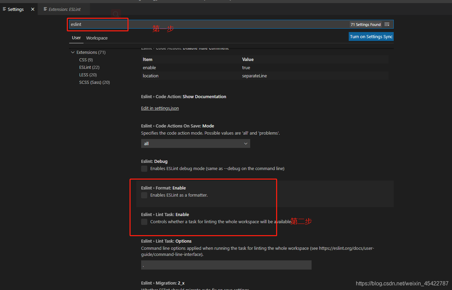The height and width of the screenshot is (290, 452).
Task: Click Turn on Settings Sync button
Action: pyautogui.click(x=371, y=37)
